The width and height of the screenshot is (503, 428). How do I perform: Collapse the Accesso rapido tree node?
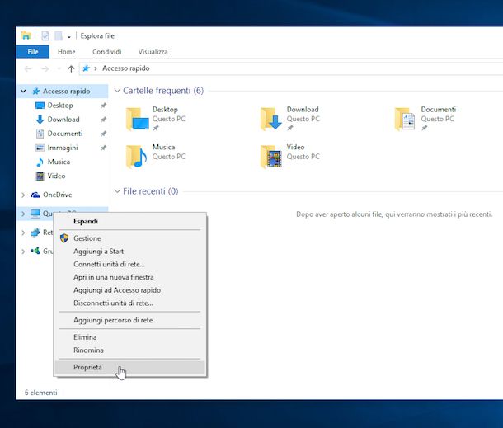tap(23, 91)
